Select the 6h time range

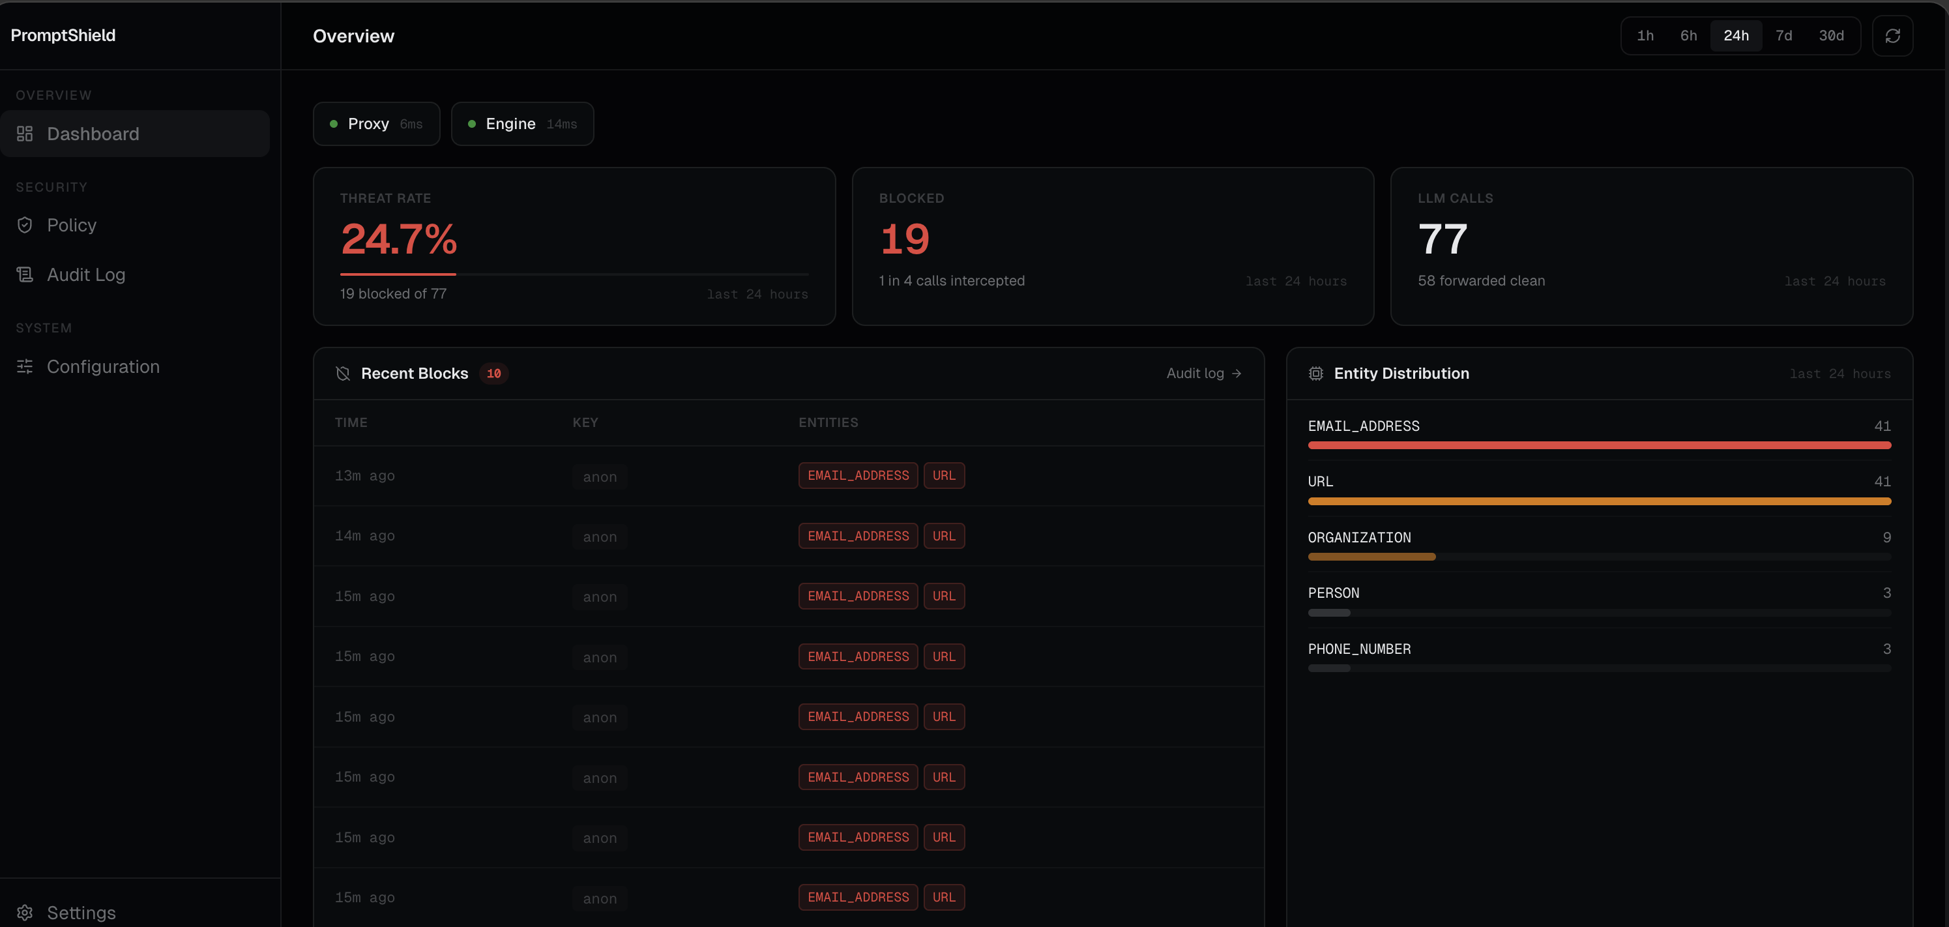click(1688, 36)
